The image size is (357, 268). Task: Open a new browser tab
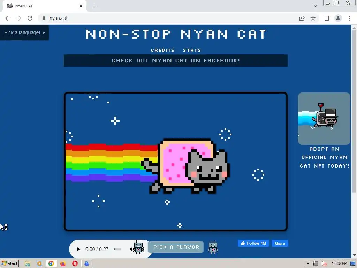(x=94, y=6)
